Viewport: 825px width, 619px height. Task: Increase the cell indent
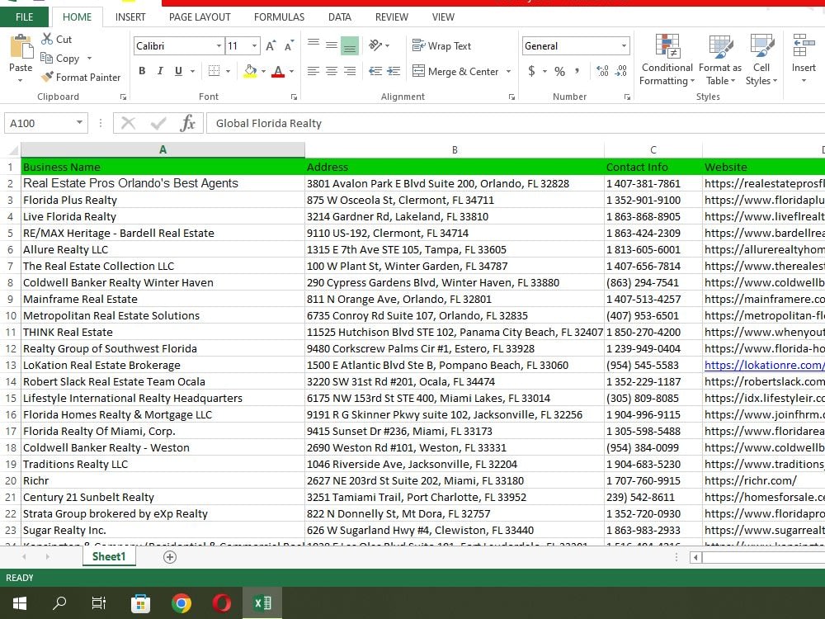point(394,71)
